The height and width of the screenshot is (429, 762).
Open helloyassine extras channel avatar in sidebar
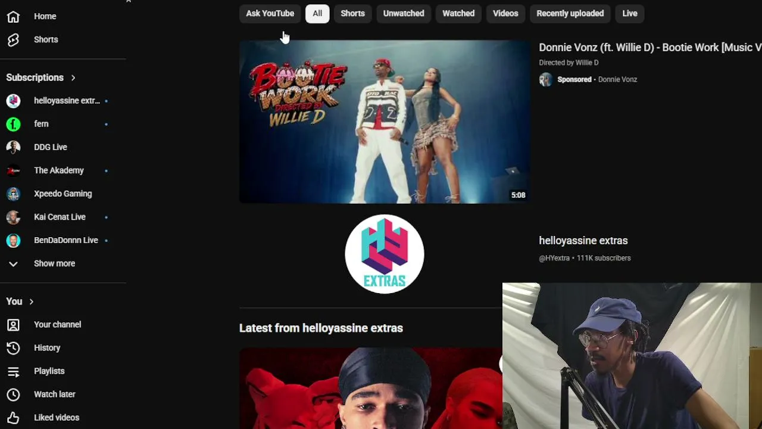(13, 101)
